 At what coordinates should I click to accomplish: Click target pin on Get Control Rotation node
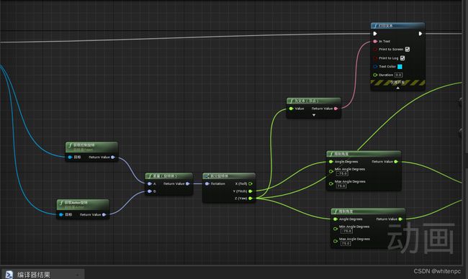[x=70, y=157]
